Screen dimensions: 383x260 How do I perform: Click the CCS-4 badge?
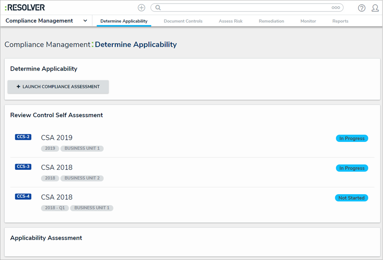23,197
